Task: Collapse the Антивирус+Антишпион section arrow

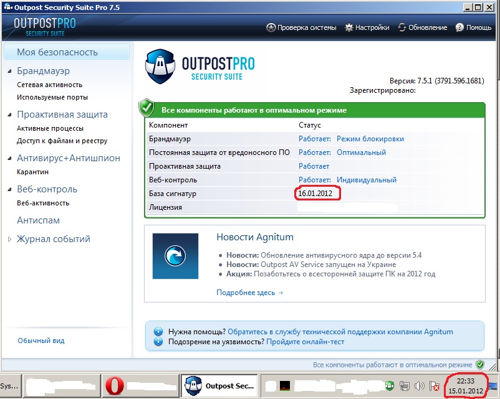Action: click(x=9, y=158)
